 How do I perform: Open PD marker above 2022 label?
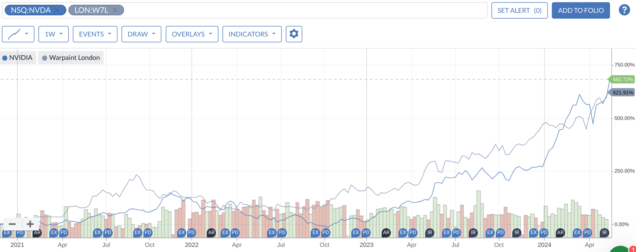coord(191,232)
